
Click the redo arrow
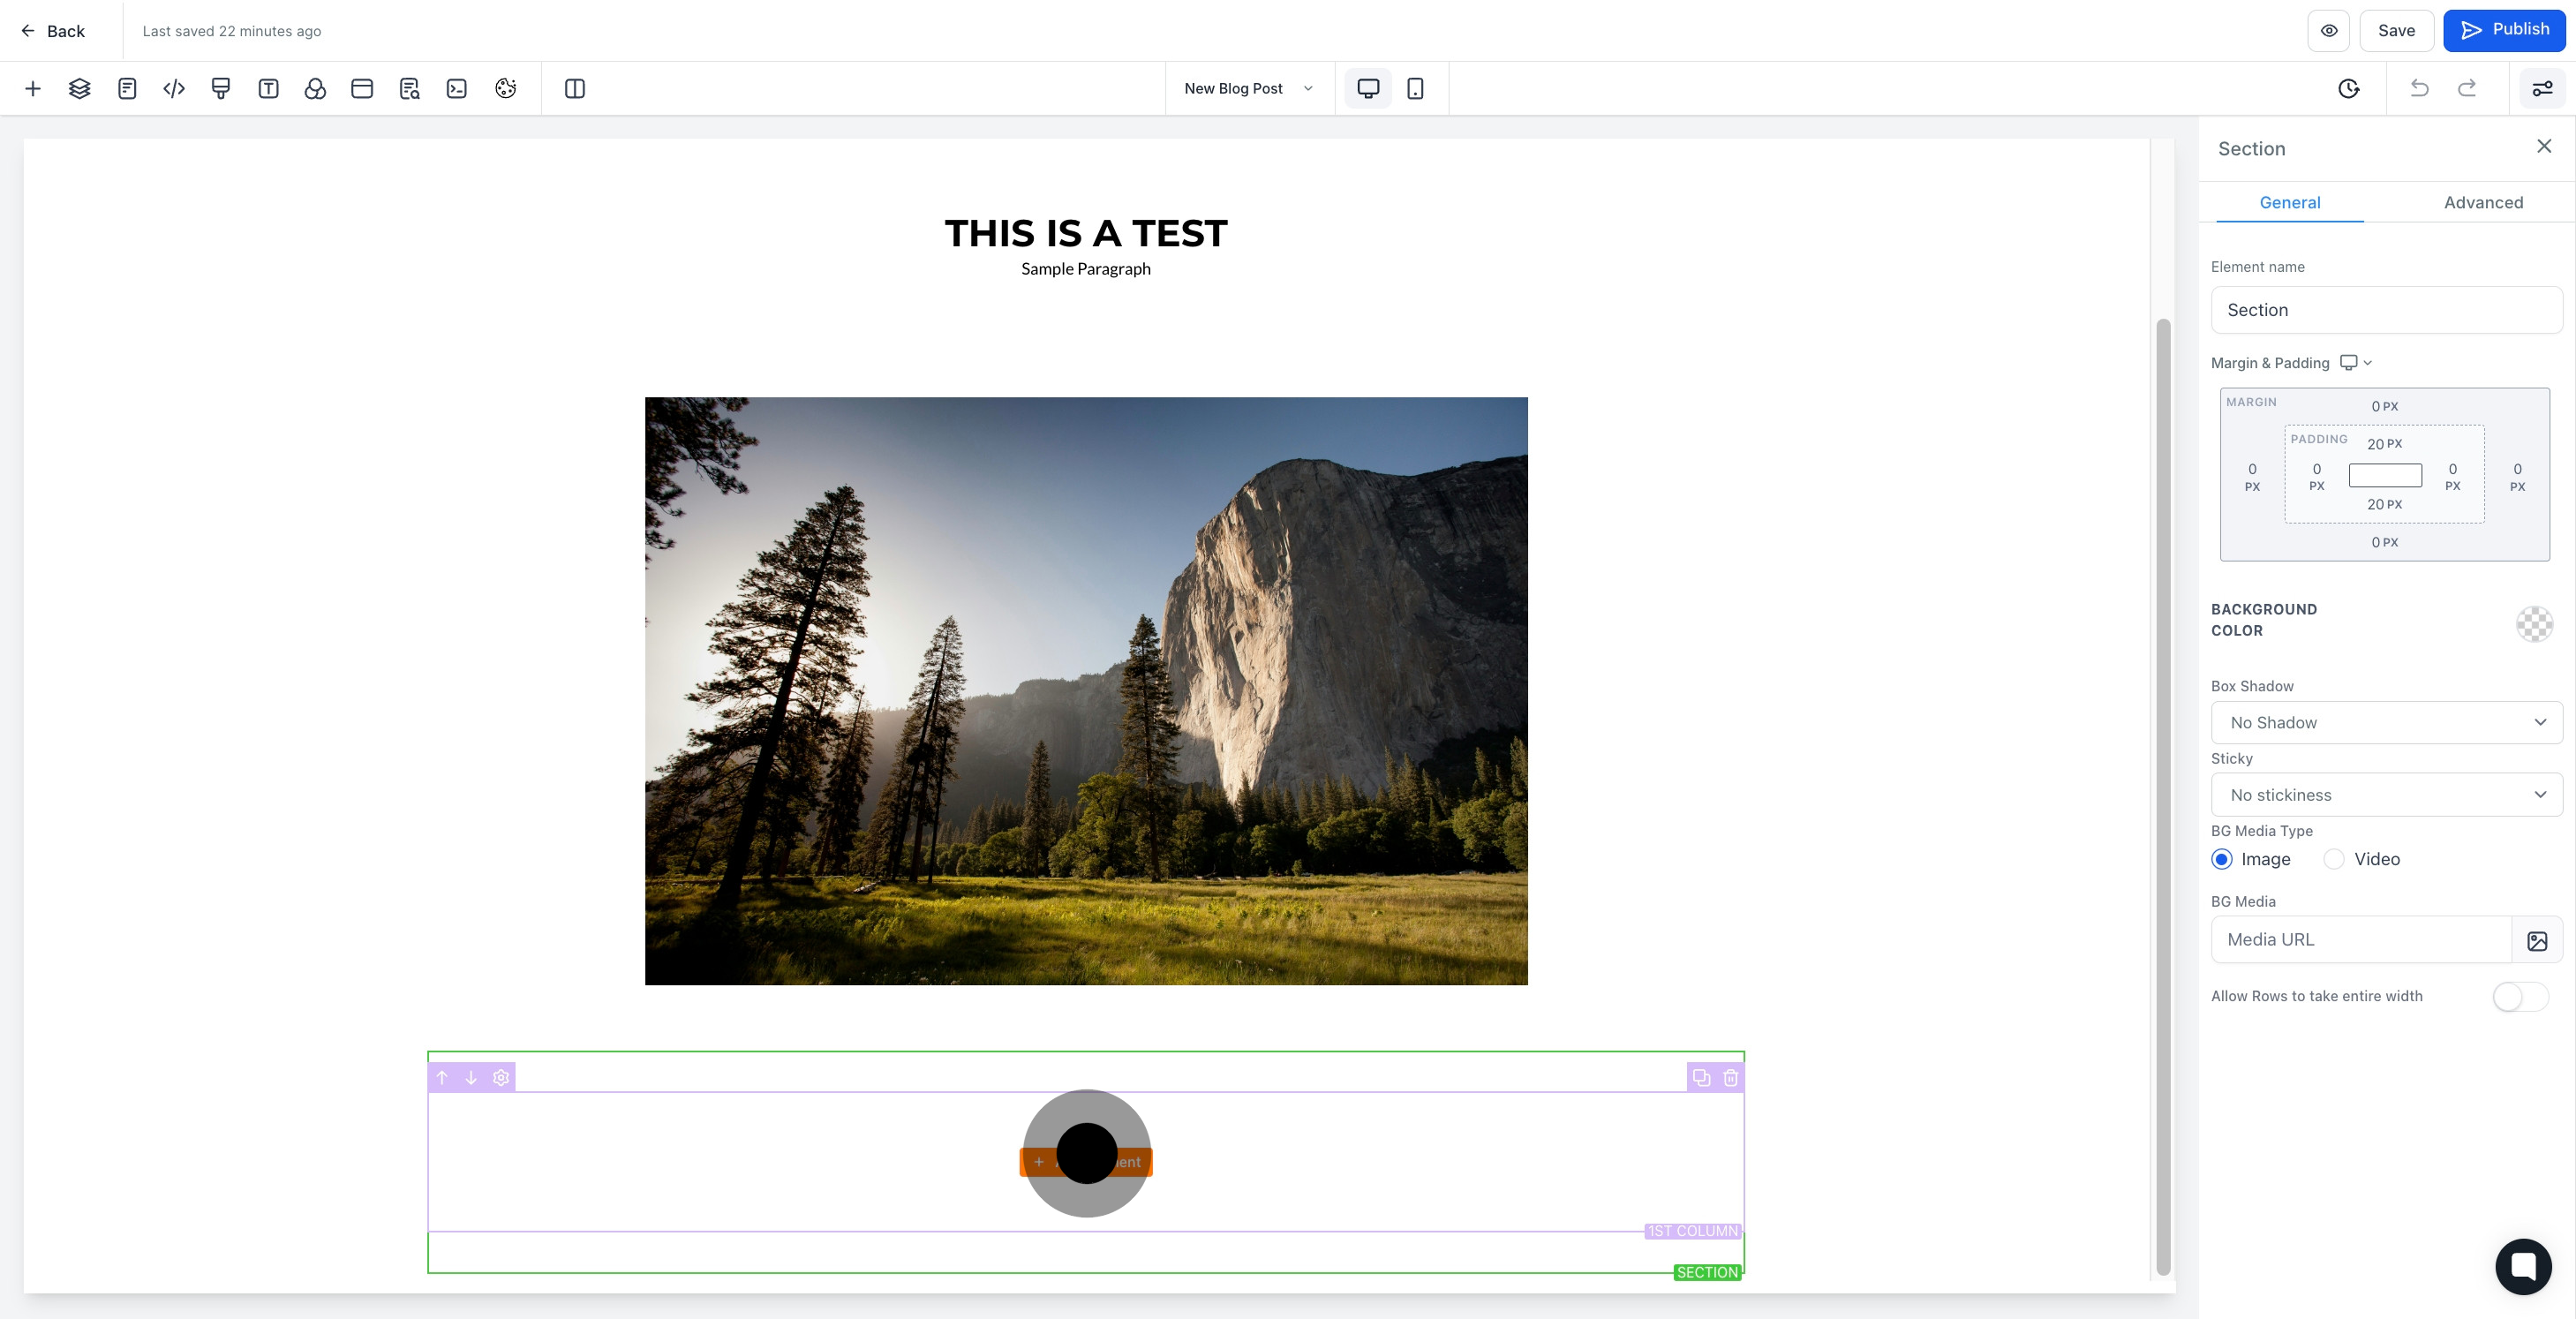click(x=2467, y=89)
